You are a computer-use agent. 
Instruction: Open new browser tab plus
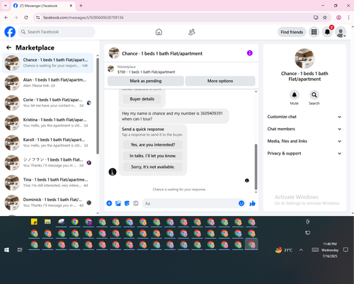click(x=81, y=6)
